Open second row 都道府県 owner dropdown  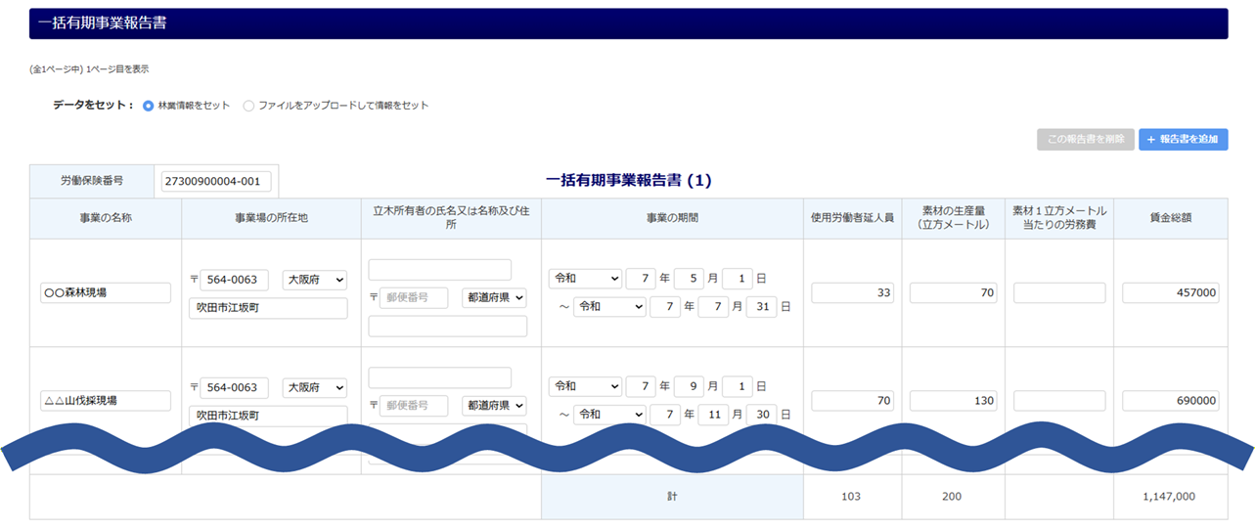(x=494, y=405)
